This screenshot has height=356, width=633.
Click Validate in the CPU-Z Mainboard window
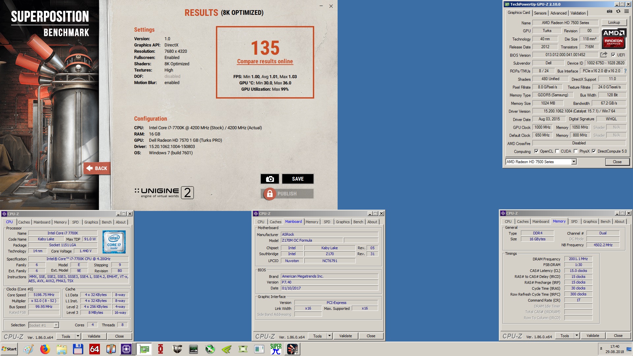(346, 336)
